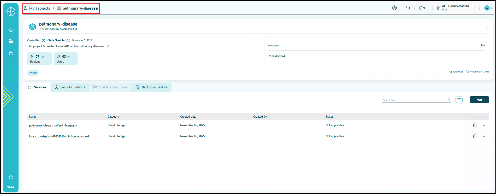Click the New button

coord(479,100)
